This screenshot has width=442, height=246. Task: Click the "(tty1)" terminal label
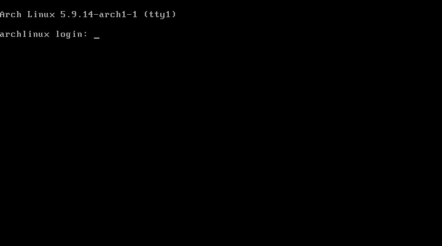(x=160, y=14)
